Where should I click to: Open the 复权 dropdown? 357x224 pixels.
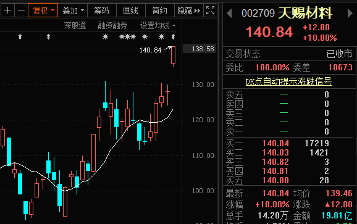43,10
